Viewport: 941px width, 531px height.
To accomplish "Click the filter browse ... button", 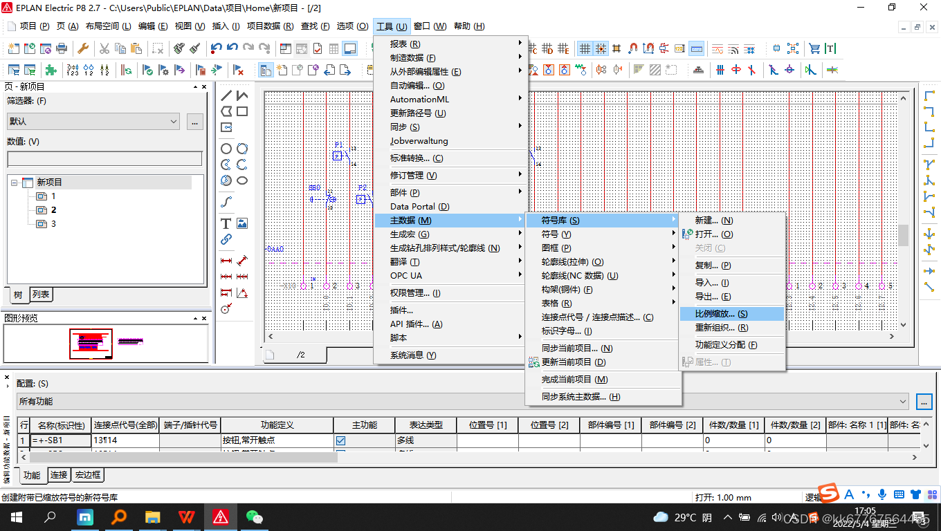I will (194, 121).
